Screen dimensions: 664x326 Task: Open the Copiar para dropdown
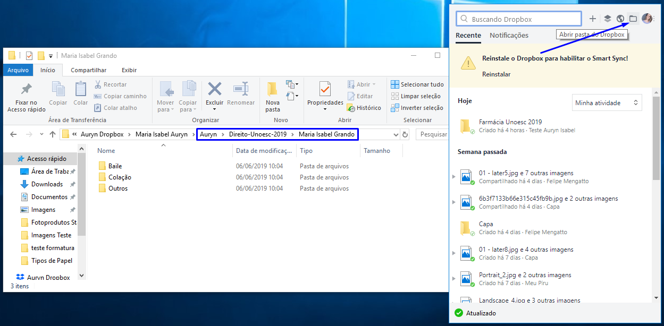click(x=188, y=106)
